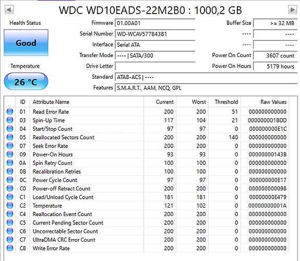Click status orb for Start/Stop Count
This screenshot has width=300, height=261.
click(10, 129)
